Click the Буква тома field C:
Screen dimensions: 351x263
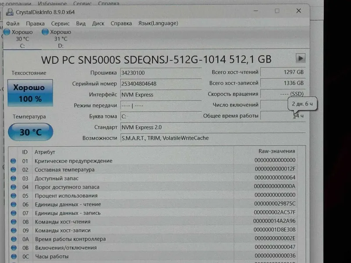(161, 117)
